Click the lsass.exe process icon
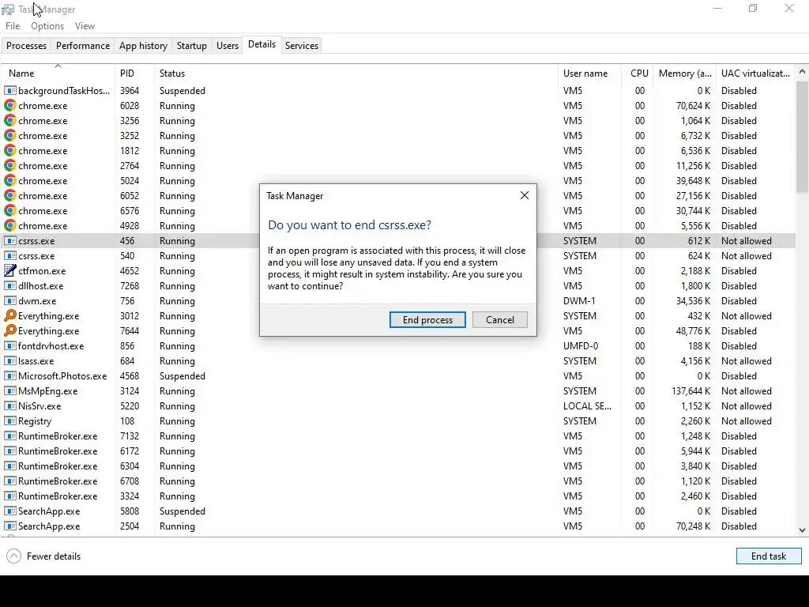Screen dimensions: 809x607 9,360
